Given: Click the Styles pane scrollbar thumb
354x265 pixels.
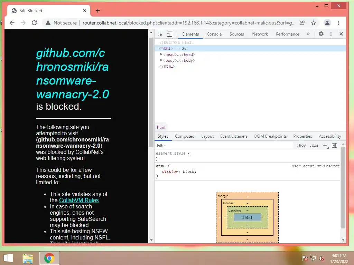Looking at the screenshot, I should (x=343, y=188).
